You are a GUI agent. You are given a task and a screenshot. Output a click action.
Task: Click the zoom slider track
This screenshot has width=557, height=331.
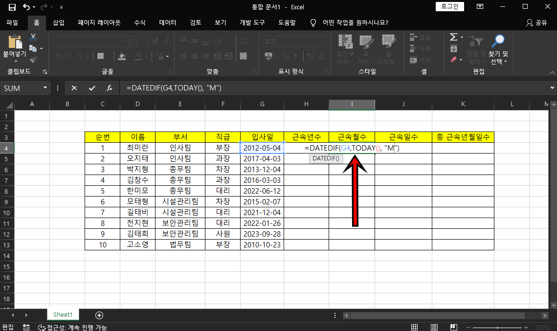click(x=497, y=328)
